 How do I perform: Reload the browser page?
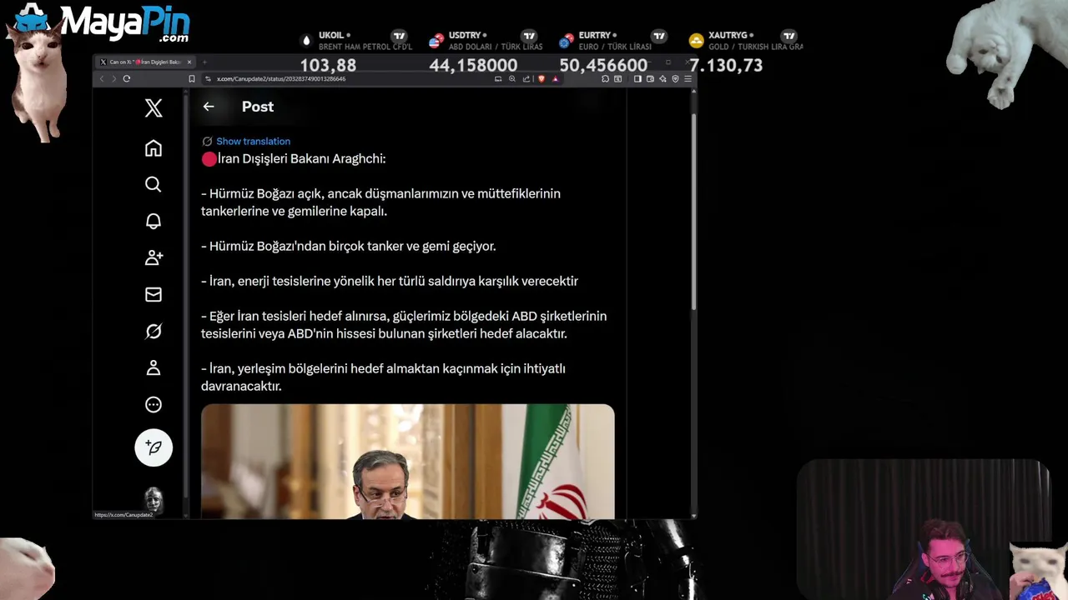point(127,78)
